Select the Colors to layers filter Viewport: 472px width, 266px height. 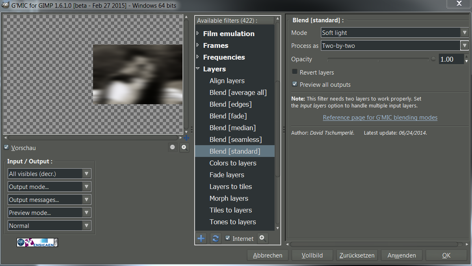(233, 163)
